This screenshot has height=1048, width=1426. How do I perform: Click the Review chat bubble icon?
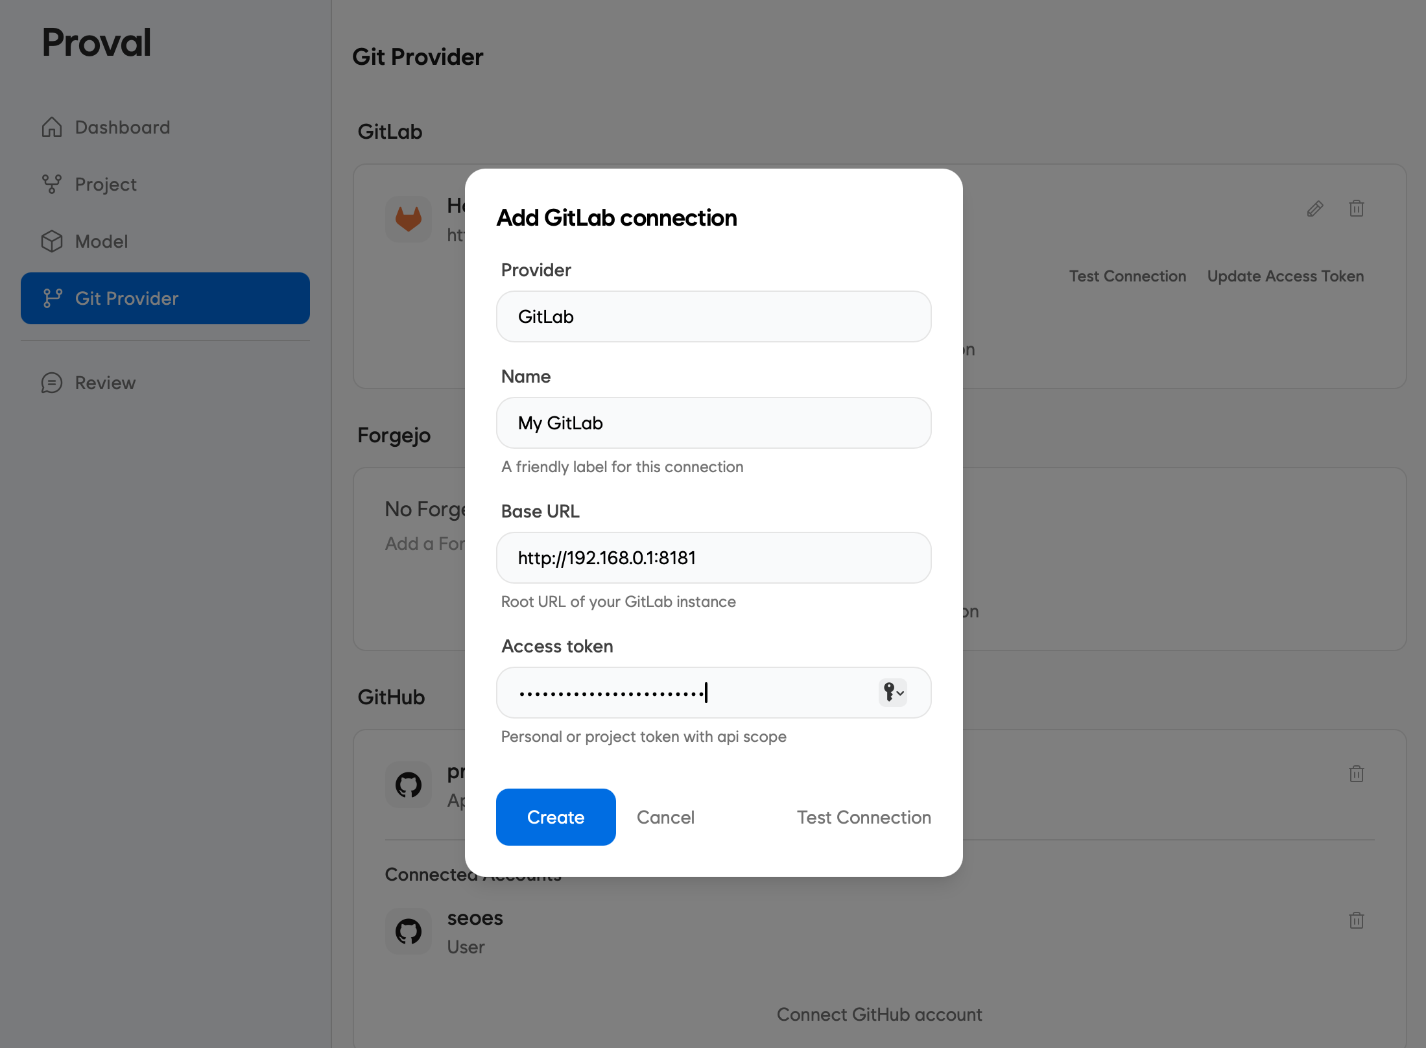click(52, 383)
